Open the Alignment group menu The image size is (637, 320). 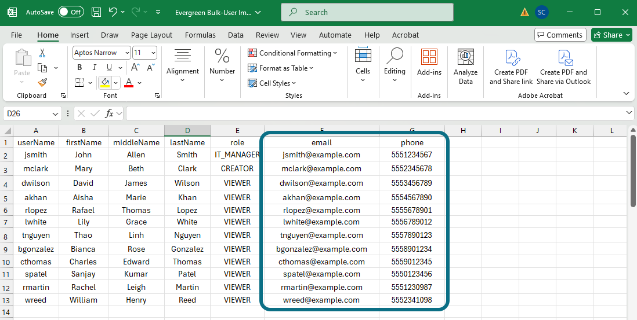183,65
